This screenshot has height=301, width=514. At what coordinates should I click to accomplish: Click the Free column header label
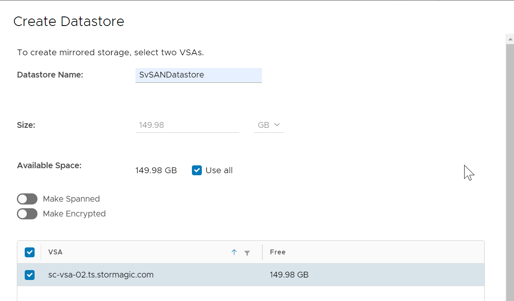(278, 252)
